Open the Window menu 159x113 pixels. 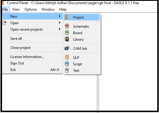[48, 9]
